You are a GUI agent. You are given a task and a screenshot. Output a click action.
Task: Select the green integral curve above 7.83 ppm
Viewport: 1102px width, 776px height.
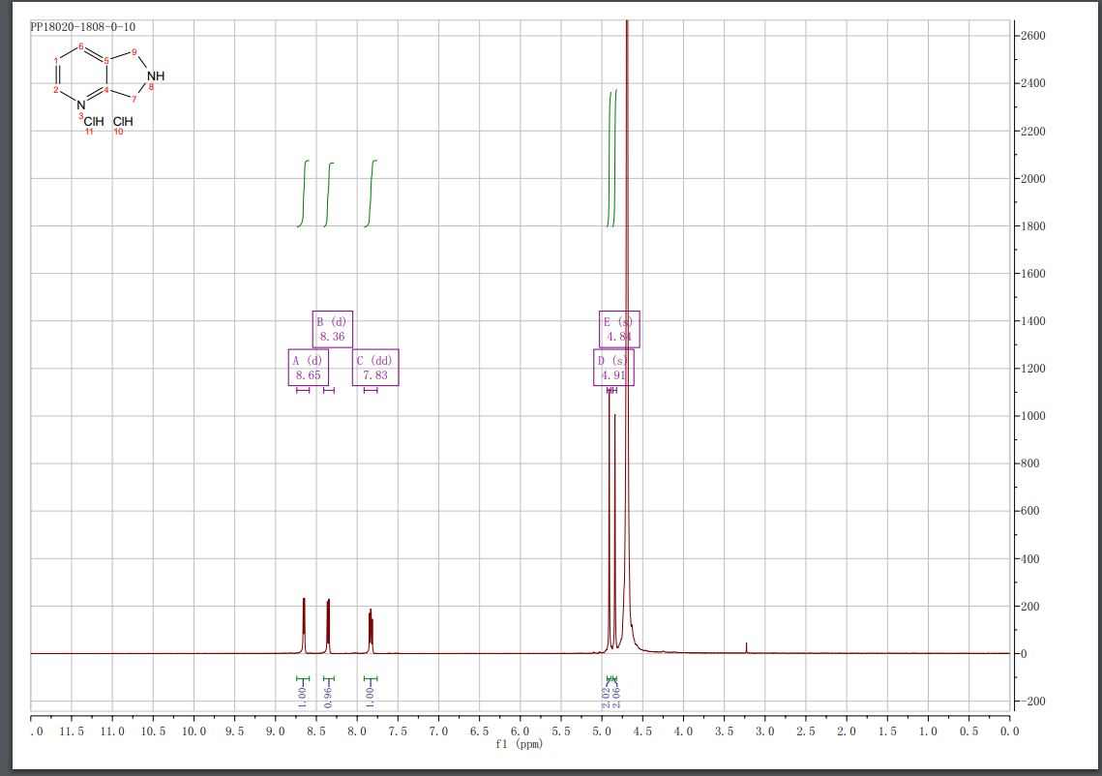[371, 194]
